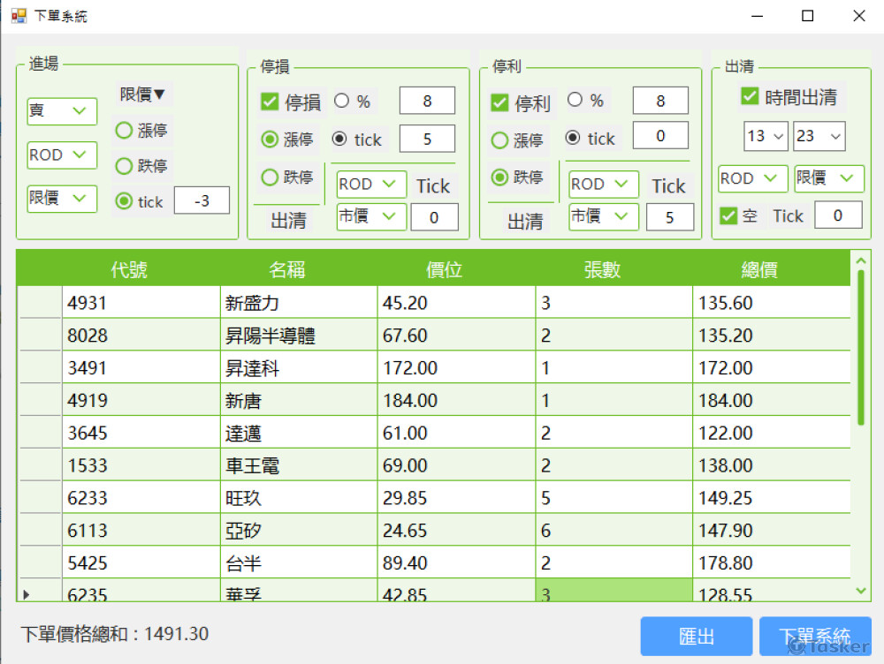The image size is (884, 664).
Task: Click the scrollbar down arrow on the table
Action: click(x=859, y=590)
